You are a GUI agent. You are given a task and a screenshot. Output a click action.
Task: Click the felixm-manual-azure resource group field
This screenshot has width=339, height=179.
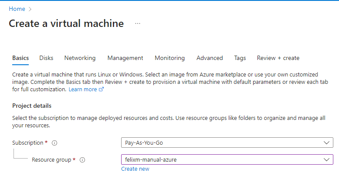click(227, 159)
